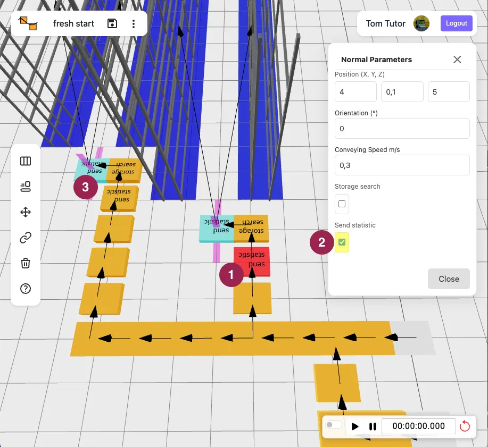The image size is (488, 447).
Task: Uncheck the Send statistic checkbox
Action: (342, 242)
